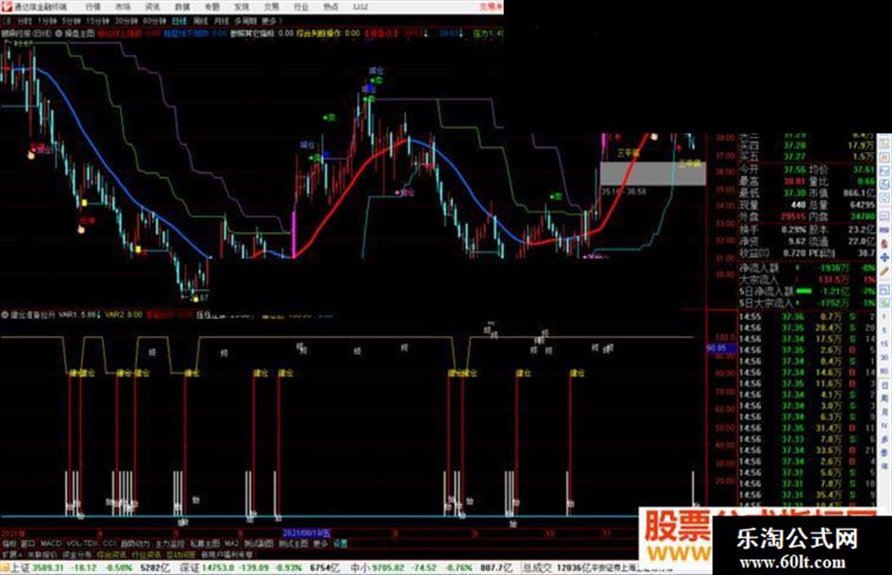This screenshot has width=892, height=575.
Task: Open the 行业资讯 tab
Action: coord(146,554)
